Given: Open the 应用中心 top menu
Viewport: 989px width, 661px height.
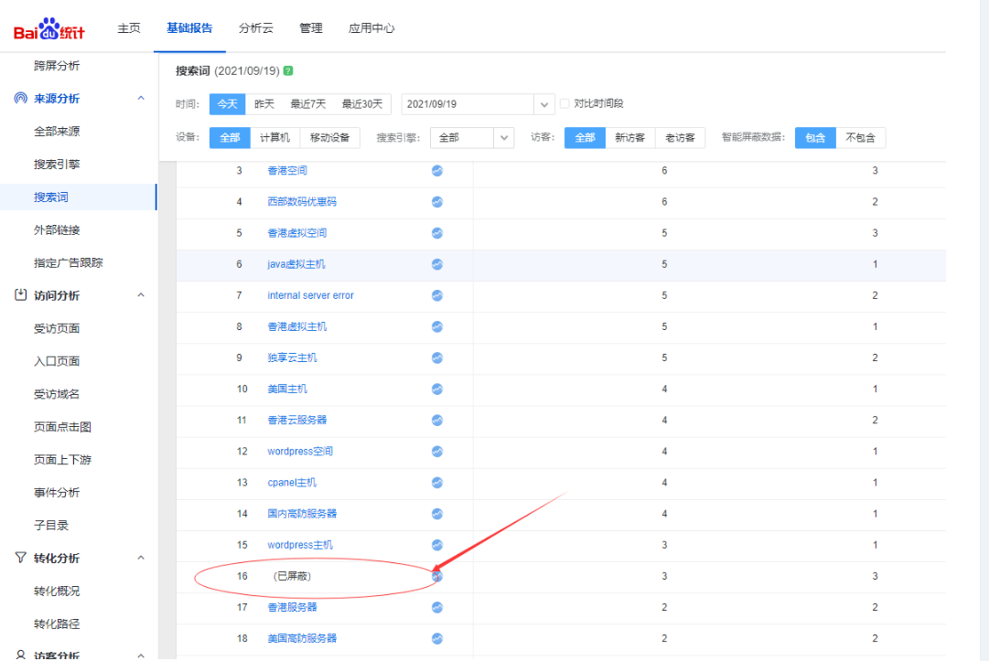Looking at the screenshot, I should (x=371, y=28).
